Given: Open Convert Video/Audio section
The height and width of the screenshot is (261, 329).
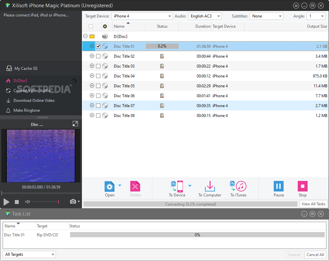Looking at the screenshot, I should (32, 91).
